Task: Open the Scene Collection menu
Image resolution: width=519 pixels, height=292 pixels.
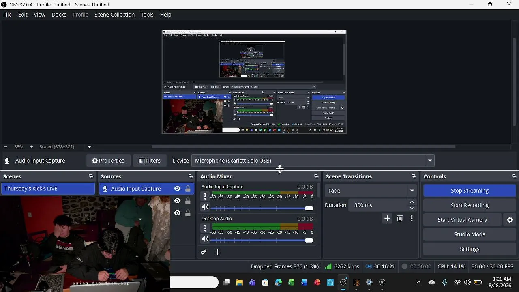Action: click(114, 15)
